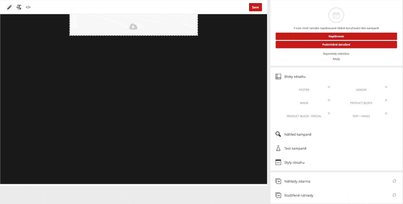
Task: Expand the Rozšířené náhledy panel
Action: coord(299,195)
